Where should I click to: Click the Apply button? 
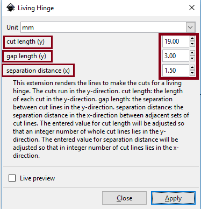point(173,198)
